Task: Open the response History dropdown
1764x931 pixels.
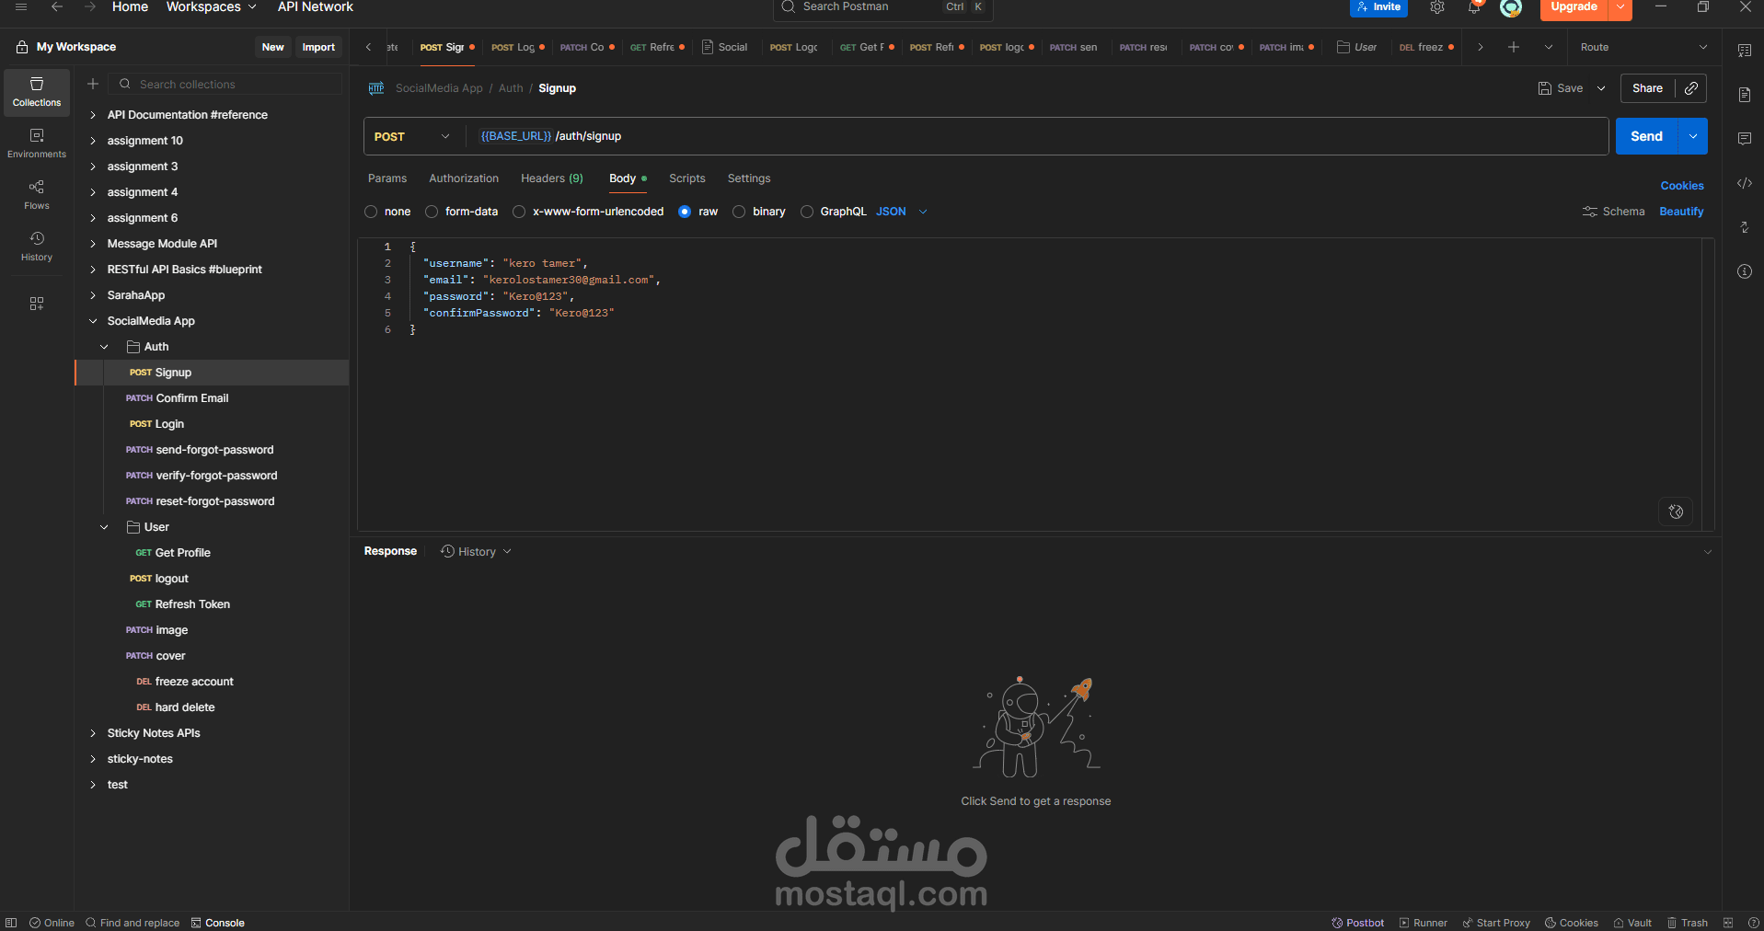Action: point(476,552)
